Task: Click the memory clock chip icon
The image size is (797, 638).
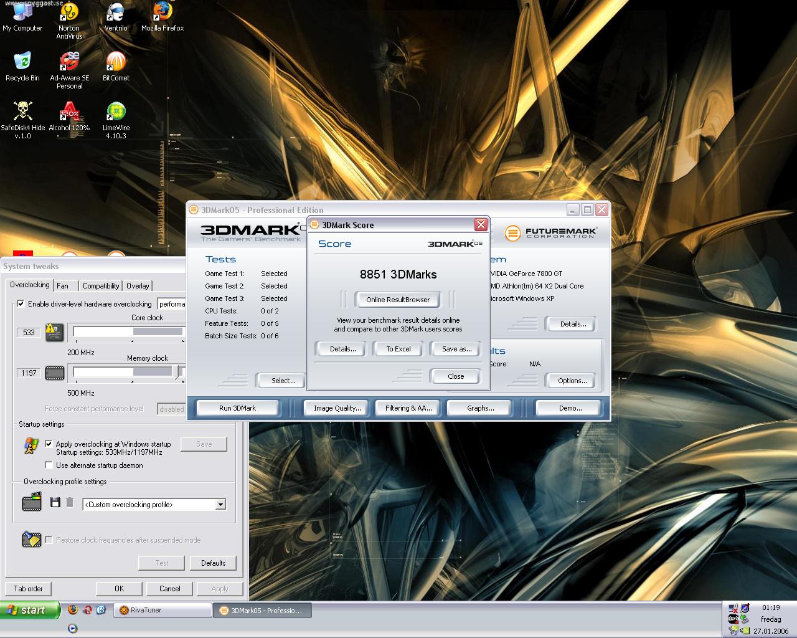Action: (x=55, y=373)
